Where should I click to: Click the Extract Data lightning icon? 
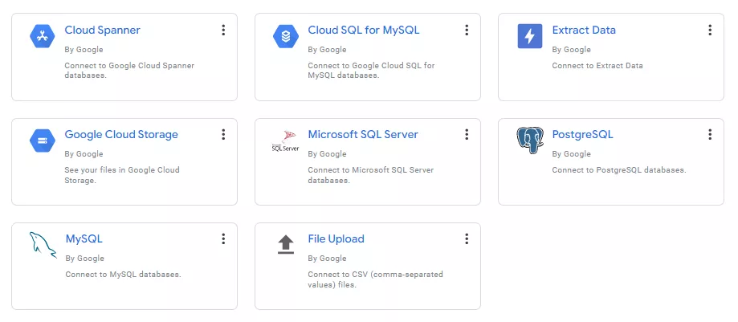530,36
